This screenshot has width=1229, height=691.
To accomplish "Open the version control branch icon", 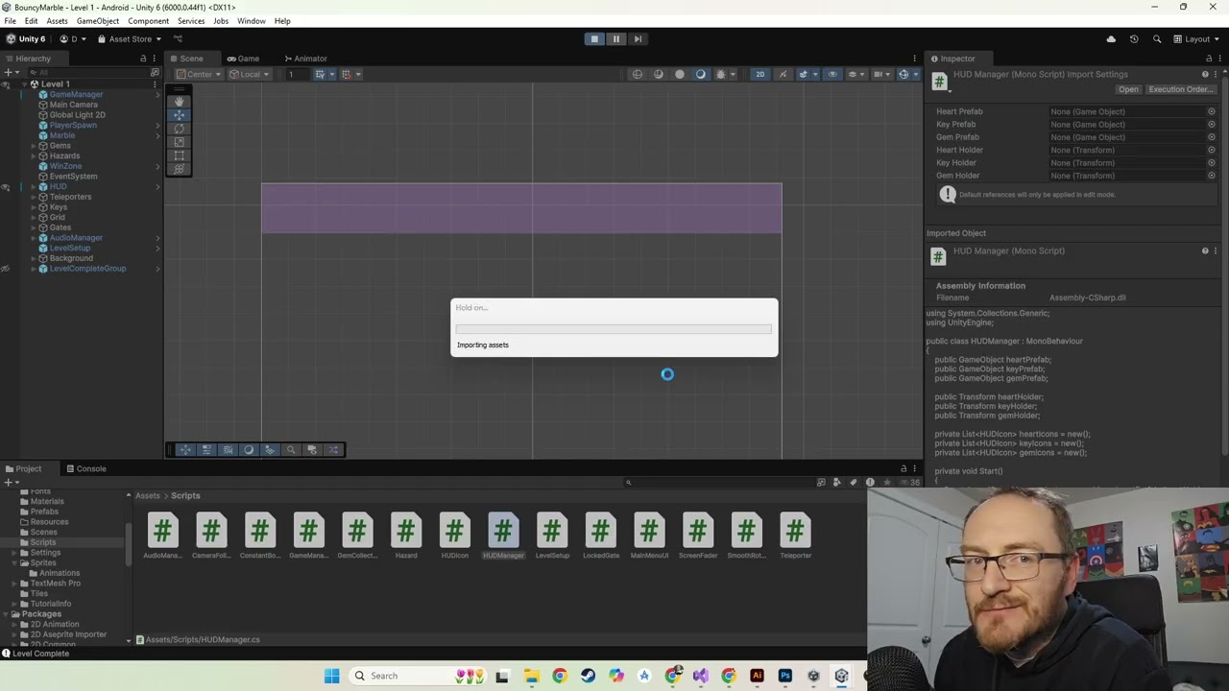I will pos(178,39).
